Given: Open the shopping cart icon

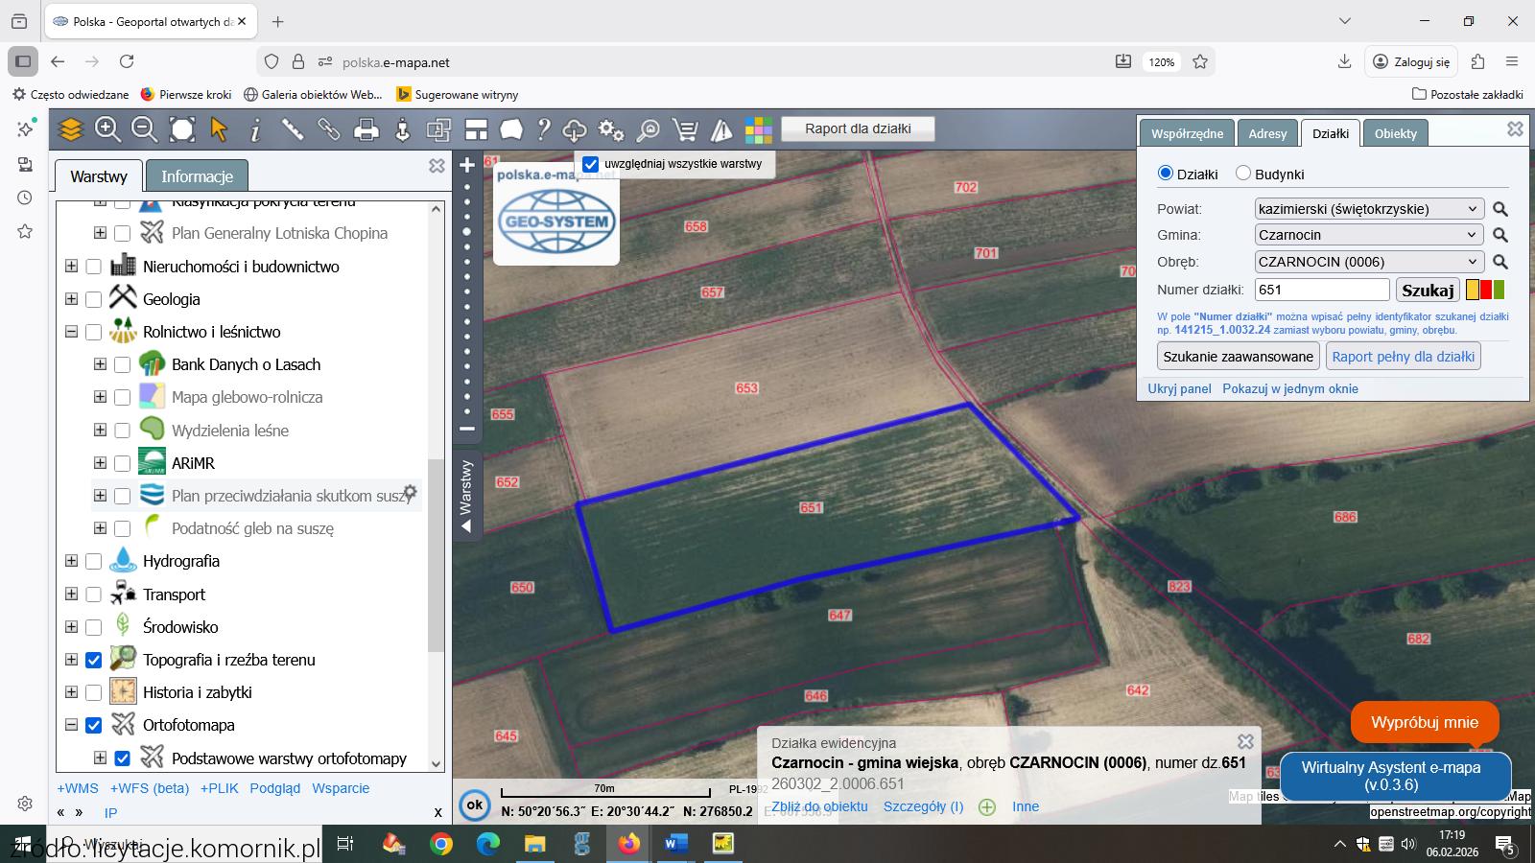Looking at the screenshot, I should [x=685, y=129].
